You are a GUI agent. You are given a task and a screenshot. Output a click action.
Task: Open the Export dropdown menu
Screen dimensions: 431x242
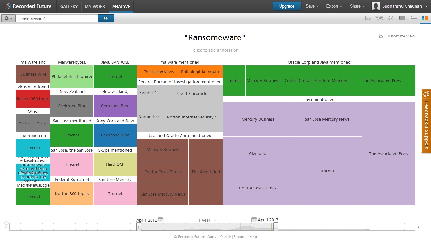[334, 6]
